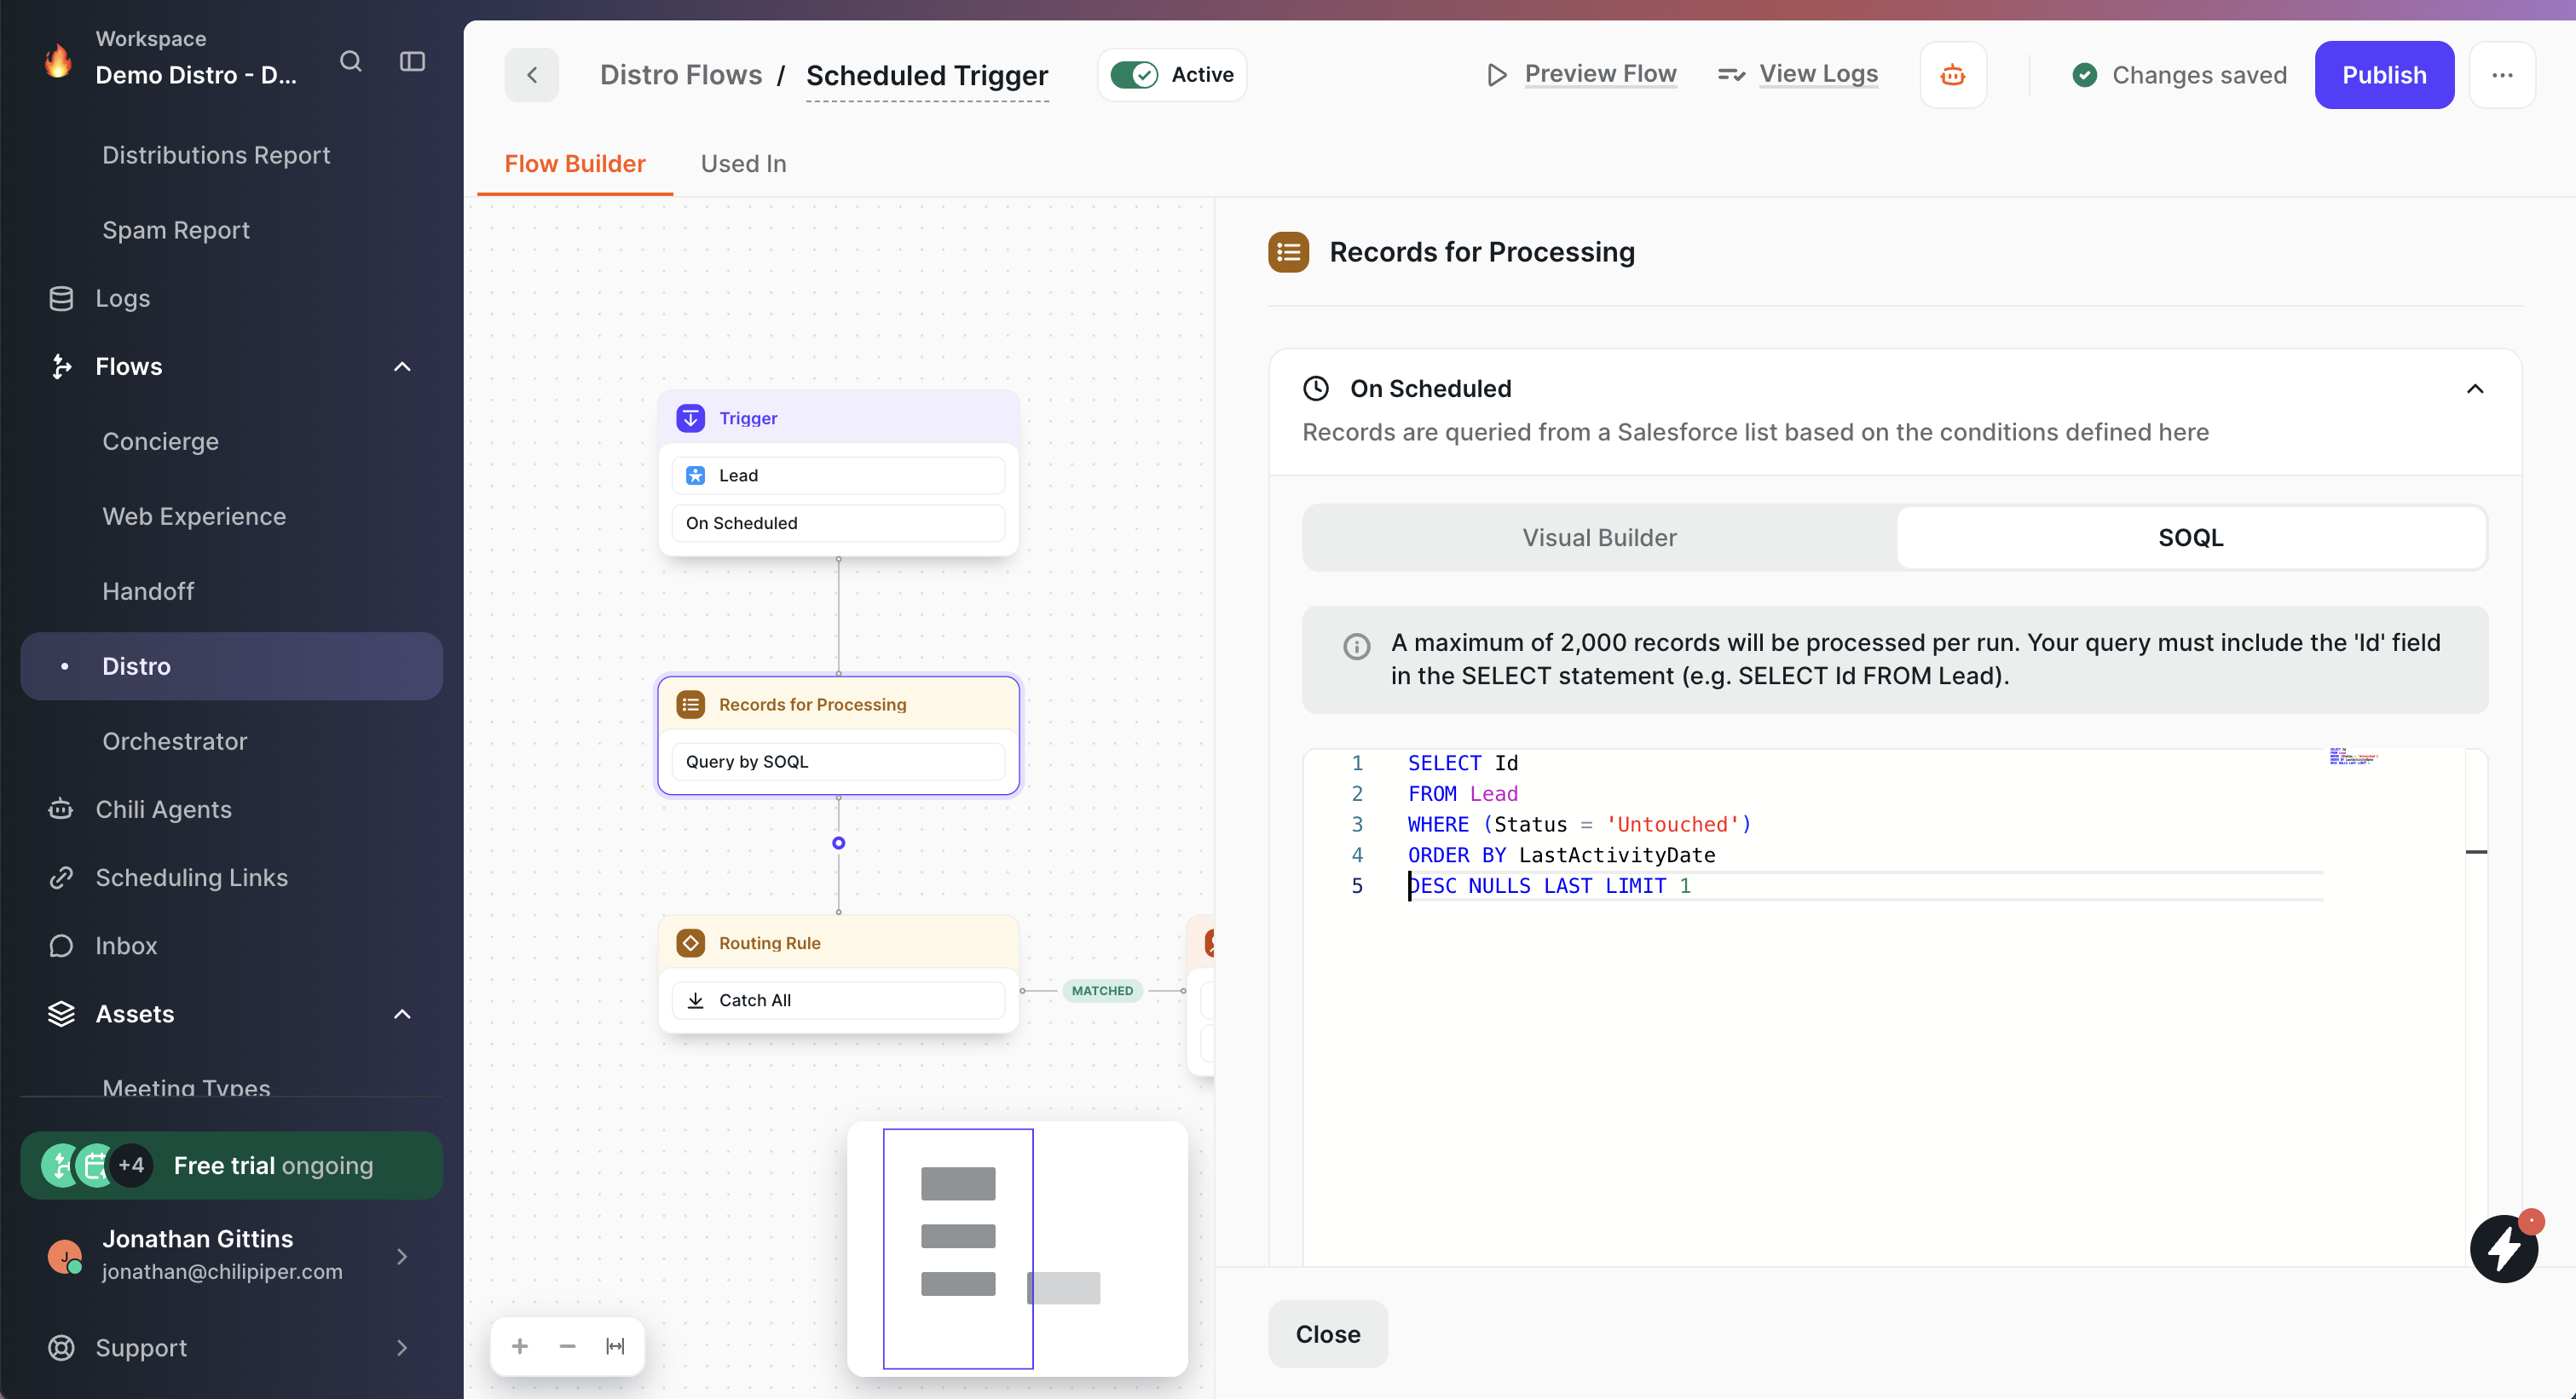
Task: Select the Query by SOQL row
Action: click(838, 762)
